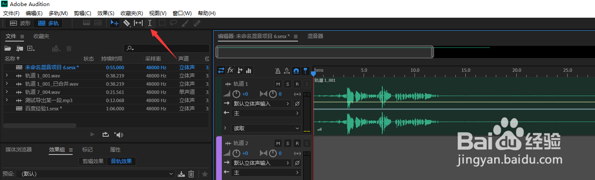Click the spectral pitch display icon

click(98, 23)
